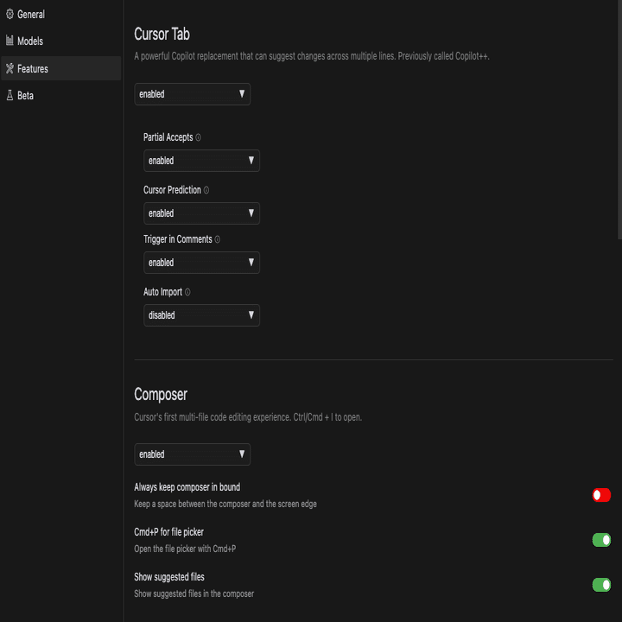Disable the Cmd+P for file picker toggle

[601, 539]
